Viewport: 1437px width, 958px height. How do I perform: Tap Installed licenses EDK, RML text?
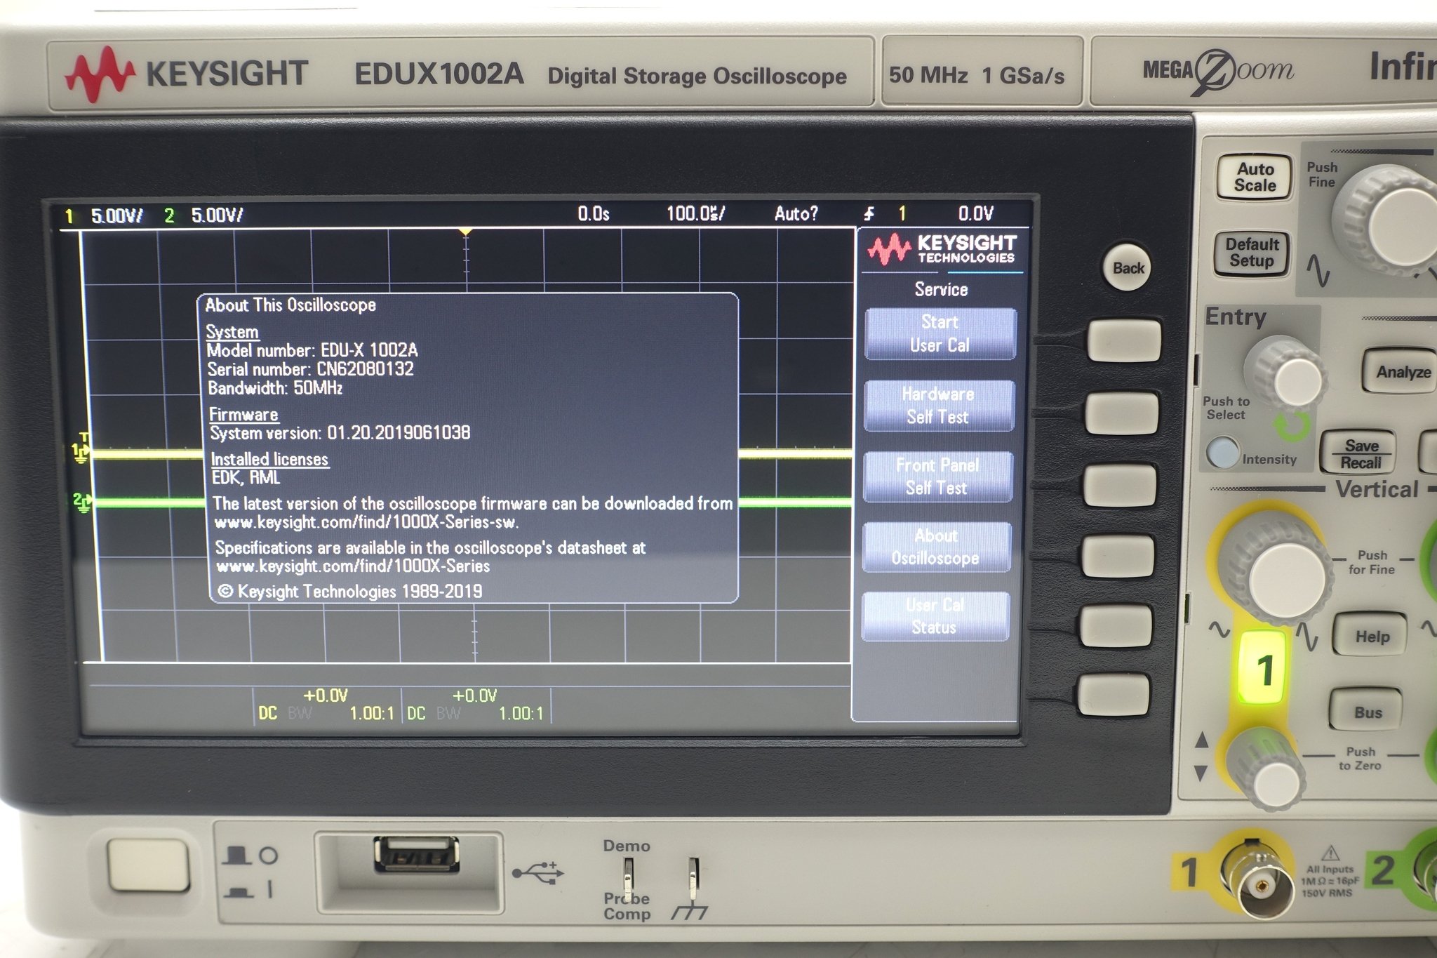click(269, 468)
